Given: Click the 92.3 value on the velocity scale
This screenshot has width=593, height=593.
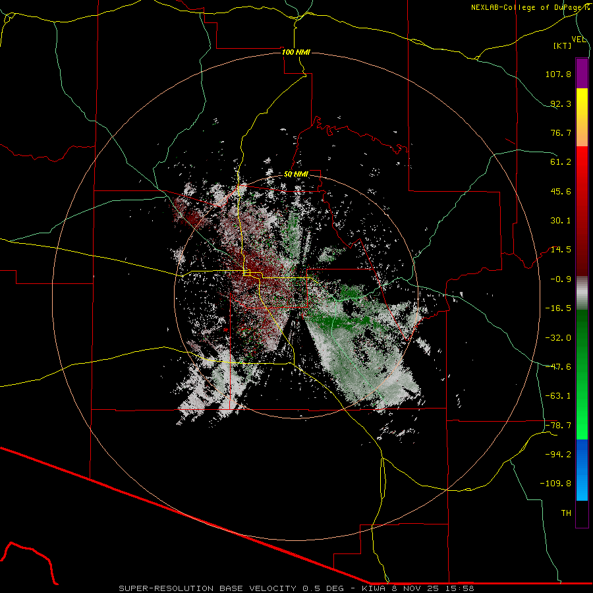Looking at the screenshot, I should [x=561, y=103].
